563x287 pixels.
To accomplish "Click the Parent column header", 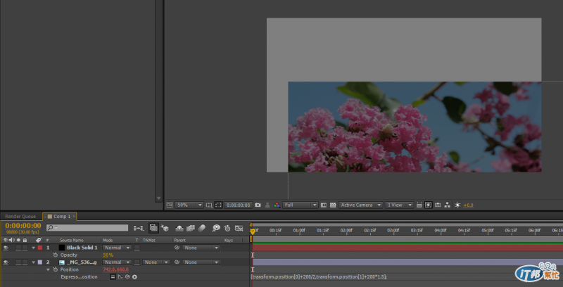I will tap(179, 241).
